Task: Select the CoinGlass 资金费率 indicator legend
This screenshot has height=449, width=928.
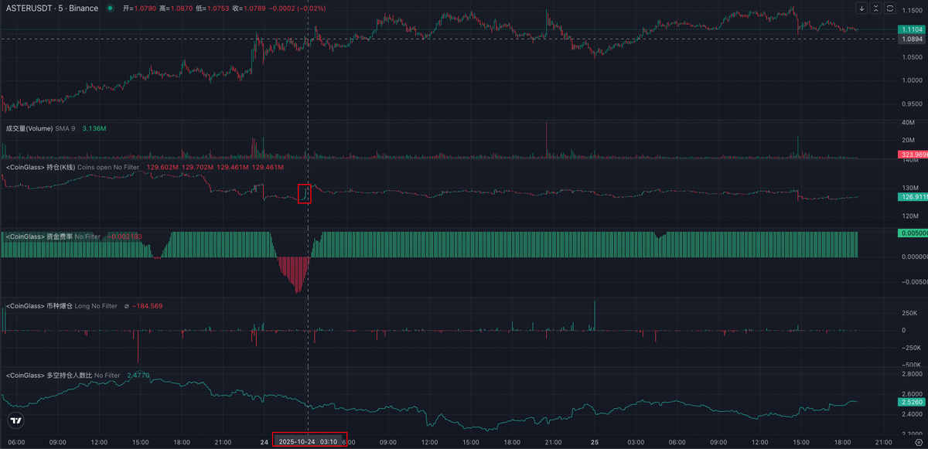Action: pos(53,236)
